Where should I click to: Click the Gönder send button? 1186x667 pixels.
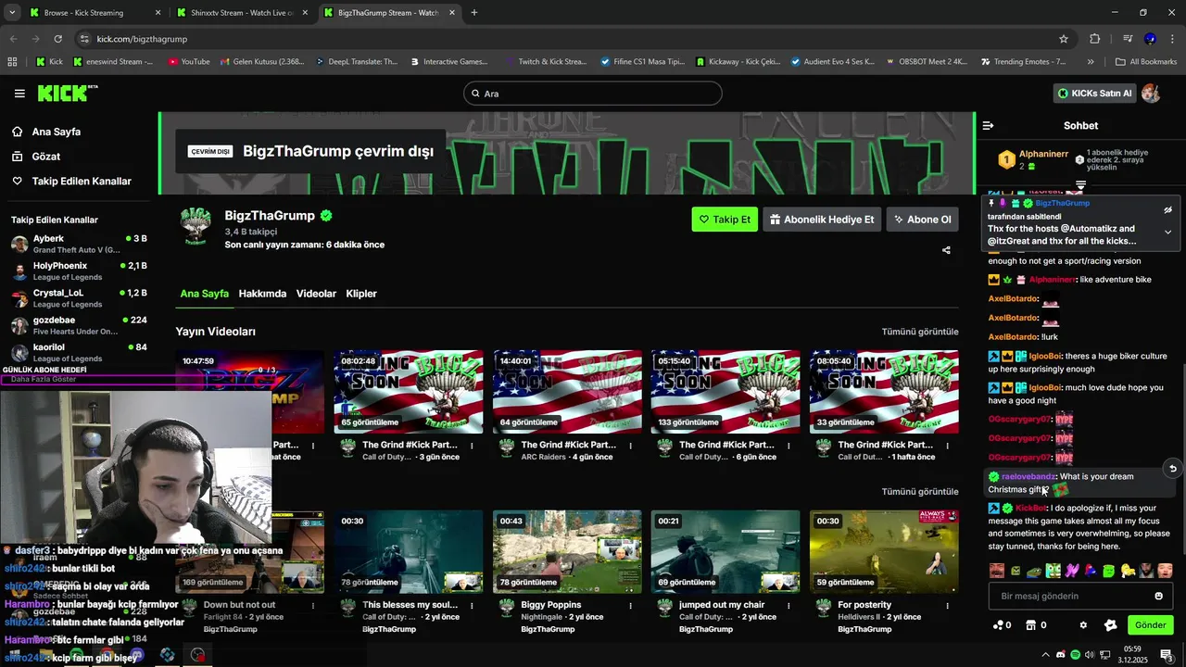pyautogui.click(x=1150, y=625)
